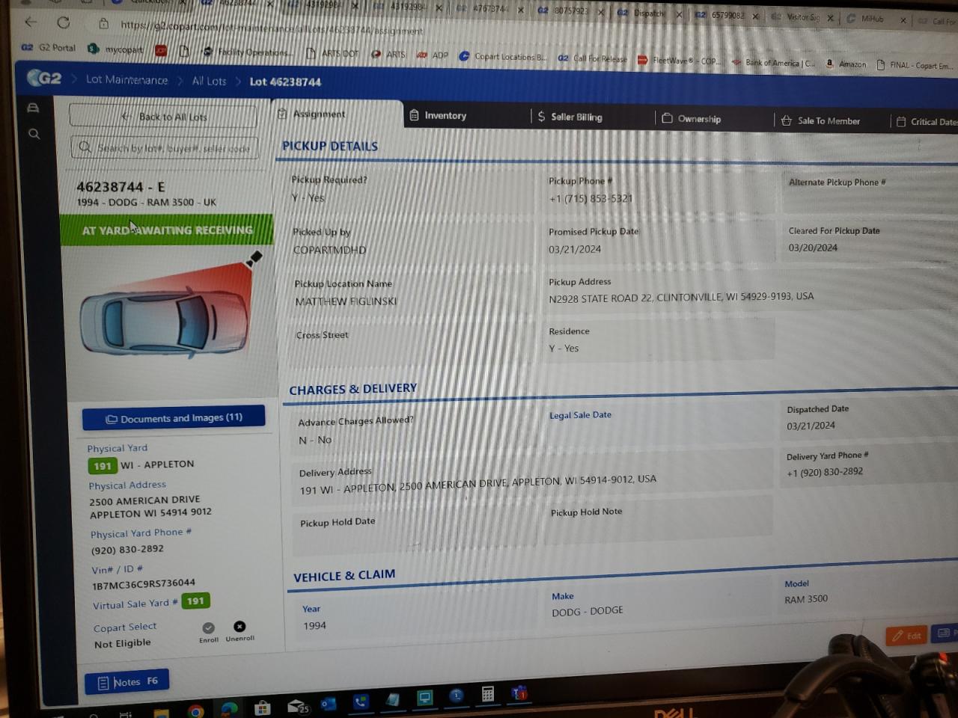
Task: Open the mycopart bookmark
Action: coord(115,49)
